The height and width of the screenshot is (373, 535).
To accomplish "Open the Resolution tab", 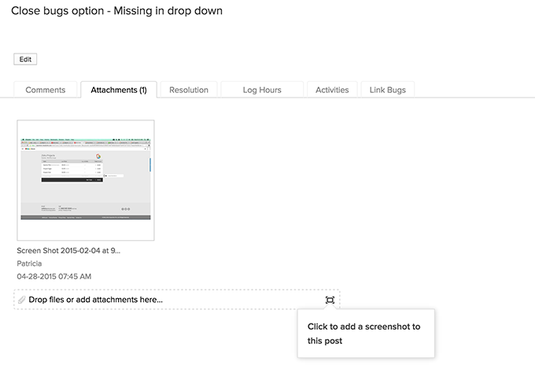I will coord(189,90).
